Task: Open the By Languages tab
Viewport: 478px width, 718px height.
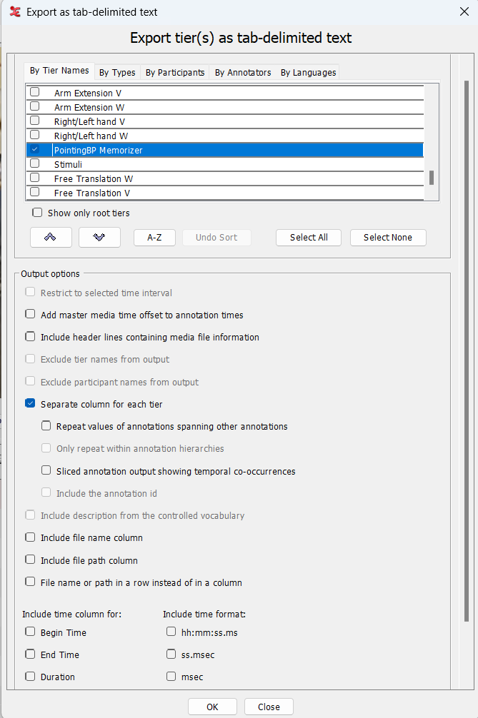Action: (x=308, y=72)
